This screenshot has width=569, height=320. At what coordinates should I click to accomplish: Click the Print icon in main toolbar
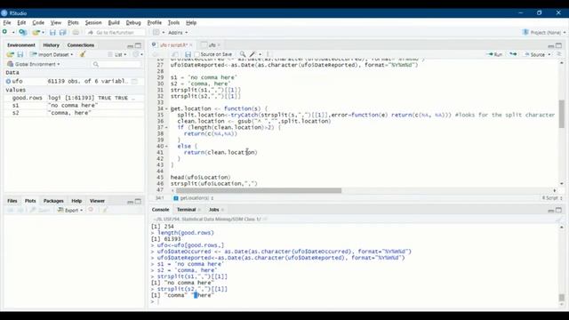(x=76, y=32)
